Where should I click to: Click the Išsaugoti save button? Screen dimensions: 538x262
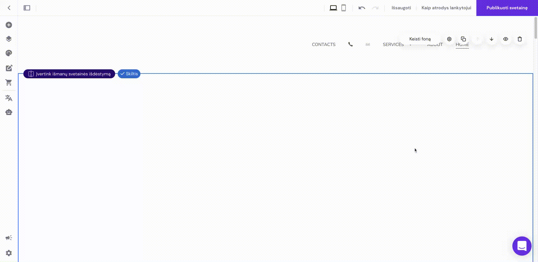401,8
